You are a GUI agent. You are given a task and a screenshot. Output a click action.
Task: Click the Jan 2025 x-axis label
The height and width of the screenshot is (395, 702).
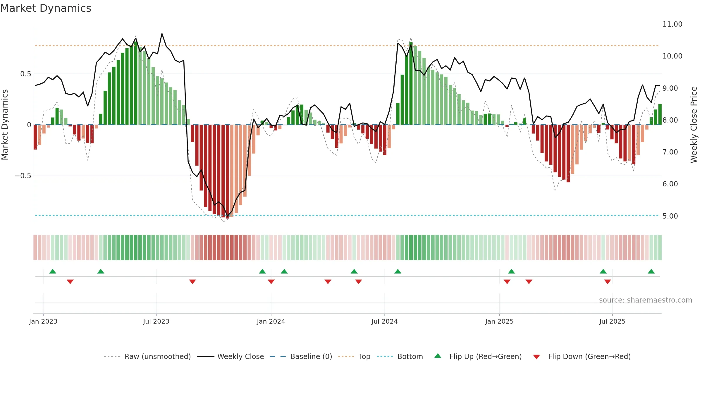pos(500,322)
